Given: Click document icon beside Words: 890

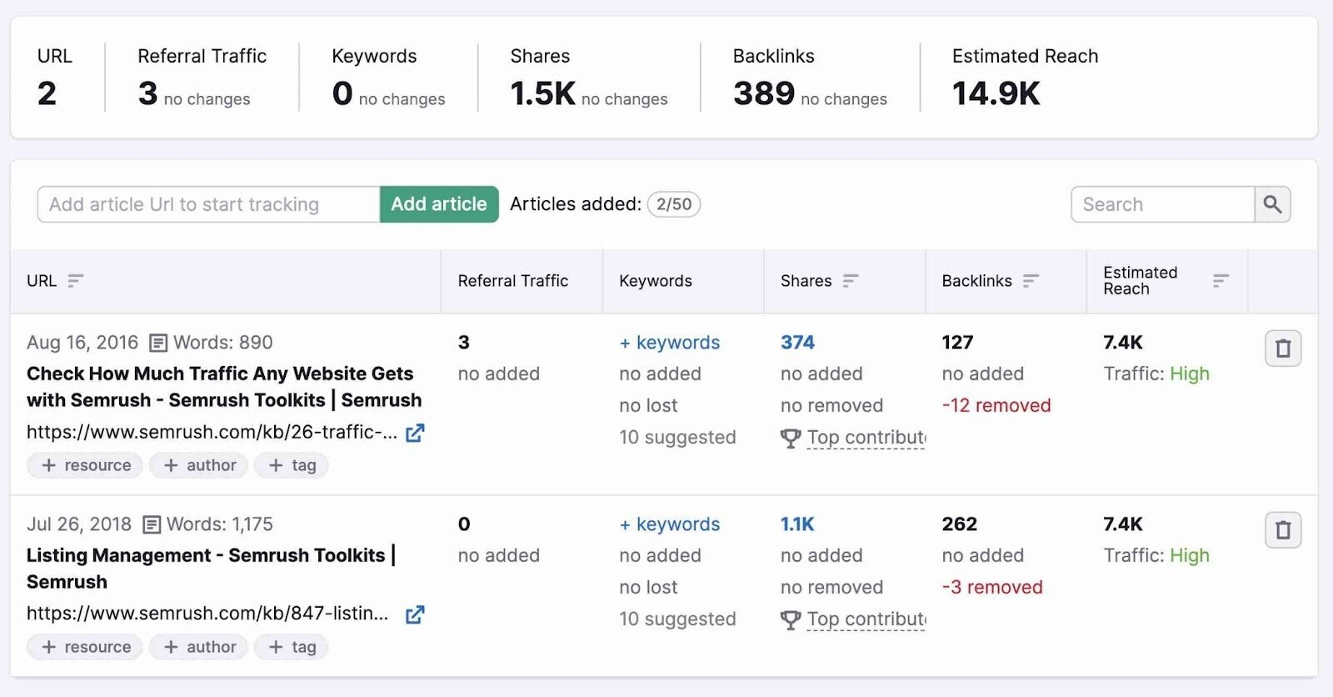Looking at the screenshot, I should [158, 343].
